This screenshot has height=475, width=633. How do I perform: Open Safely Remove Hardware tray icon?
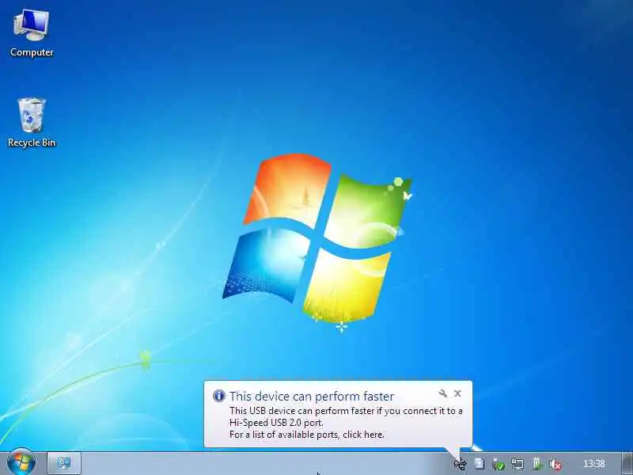pyautogui.click(x=498, y=464)
